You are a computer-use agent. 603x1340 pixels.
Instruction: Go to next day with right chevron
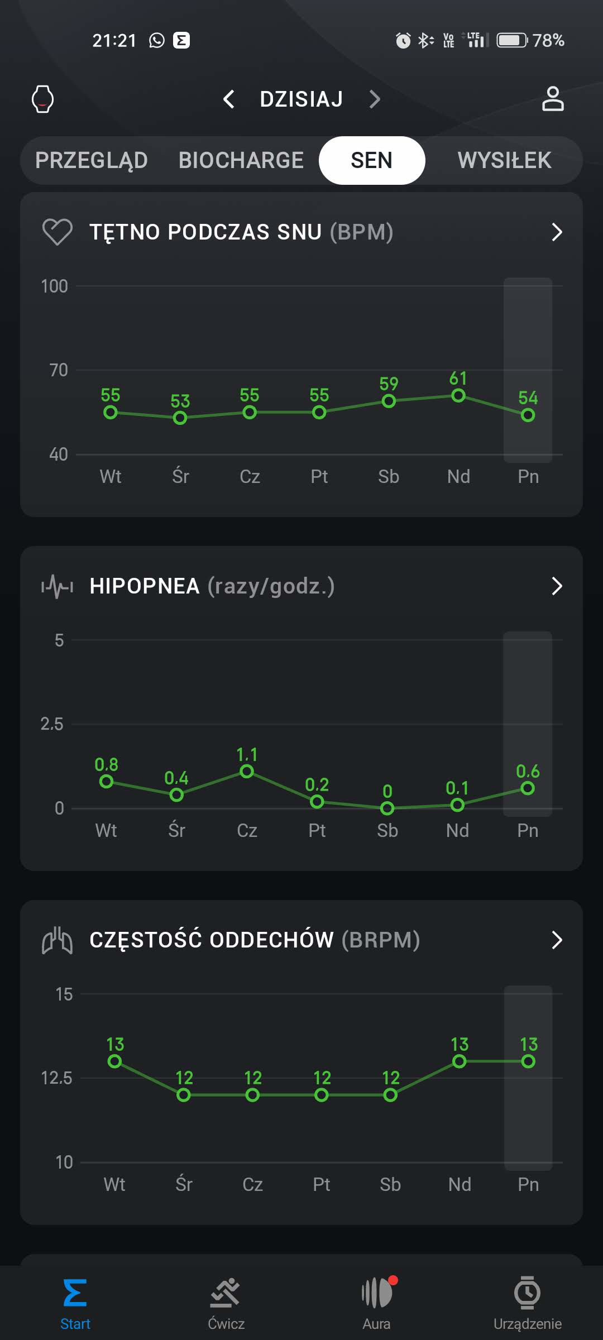[x=375, y=99]
